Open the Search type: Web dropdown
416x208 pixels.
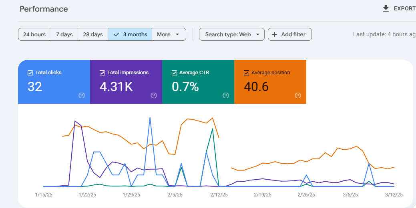(x=231, y=34)
